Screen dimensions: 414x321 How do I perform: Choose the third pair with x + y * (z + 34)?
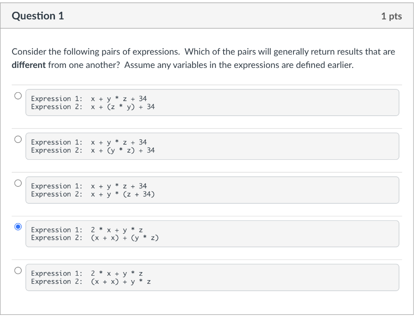point(18,183)
